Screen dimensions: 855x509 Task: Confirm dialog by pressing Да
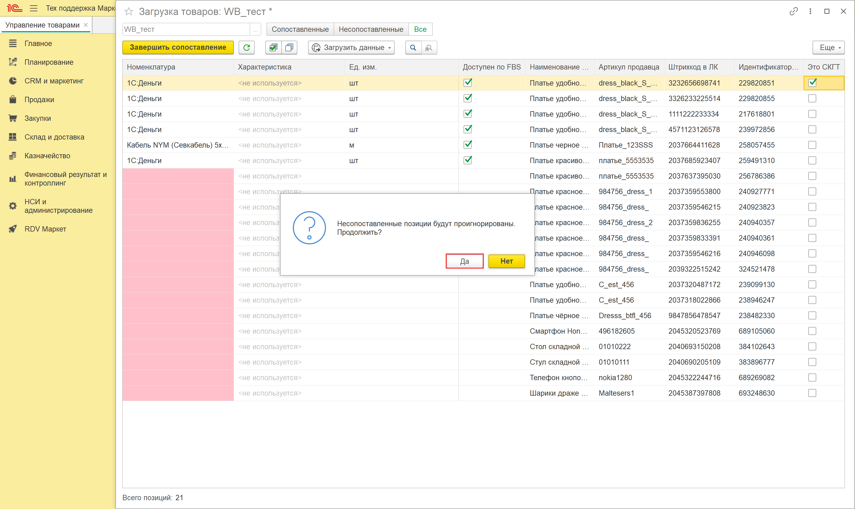tap(464, 261)
